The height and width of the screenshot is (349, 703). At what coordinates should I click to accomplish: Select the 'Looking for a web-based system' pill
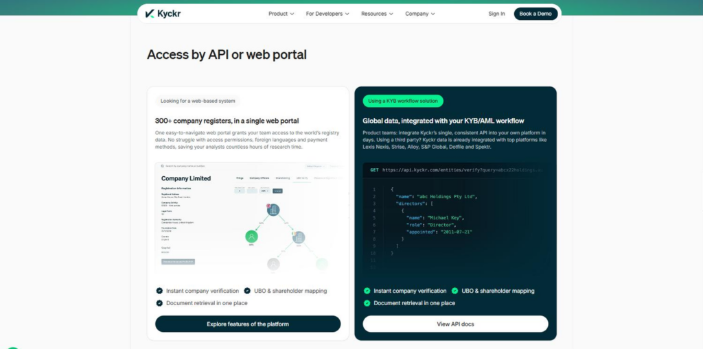[198, 101]
